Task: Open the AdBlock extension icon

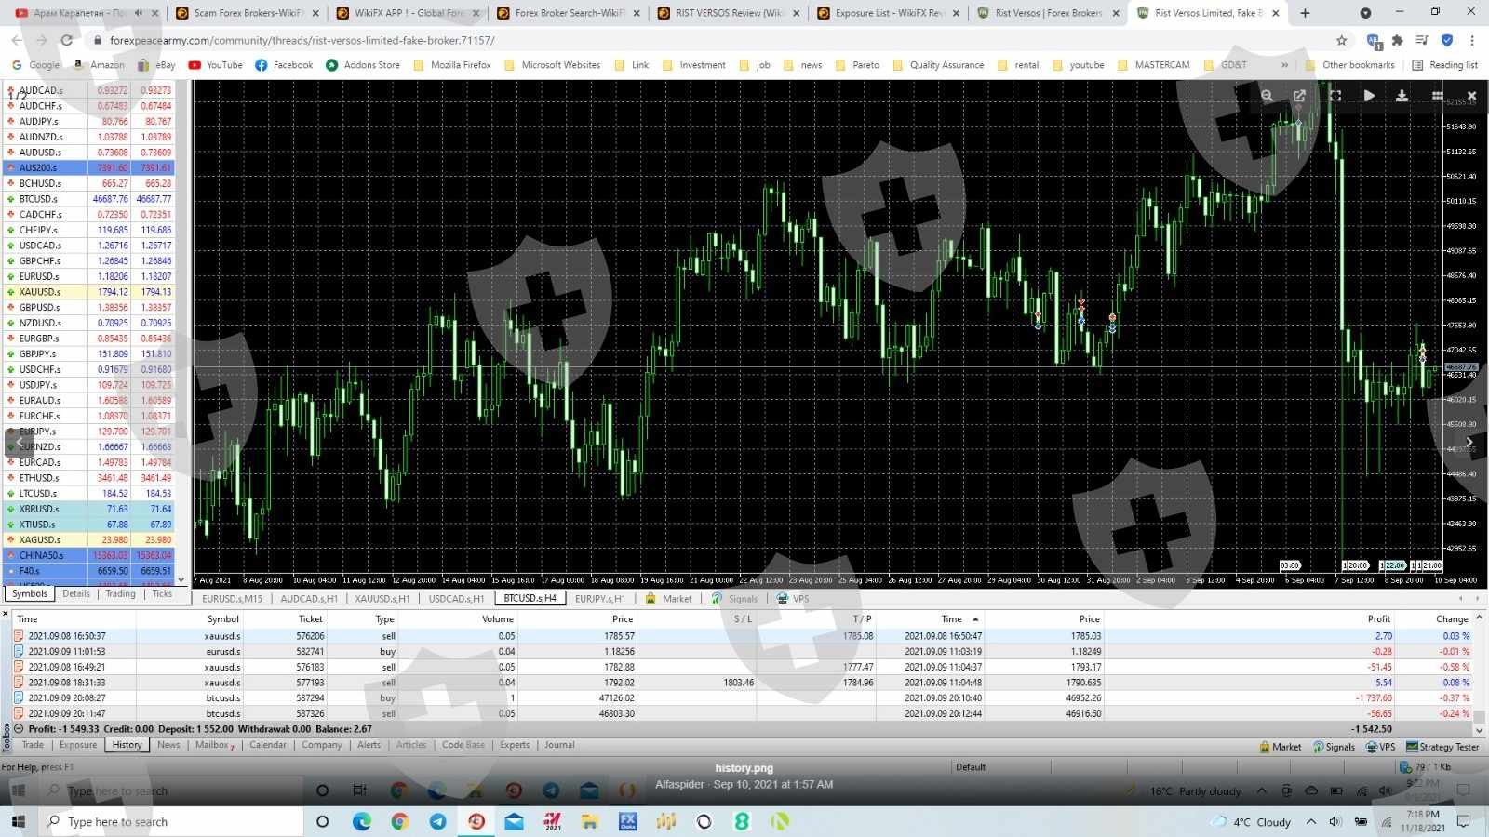Action: (1373, 40)
